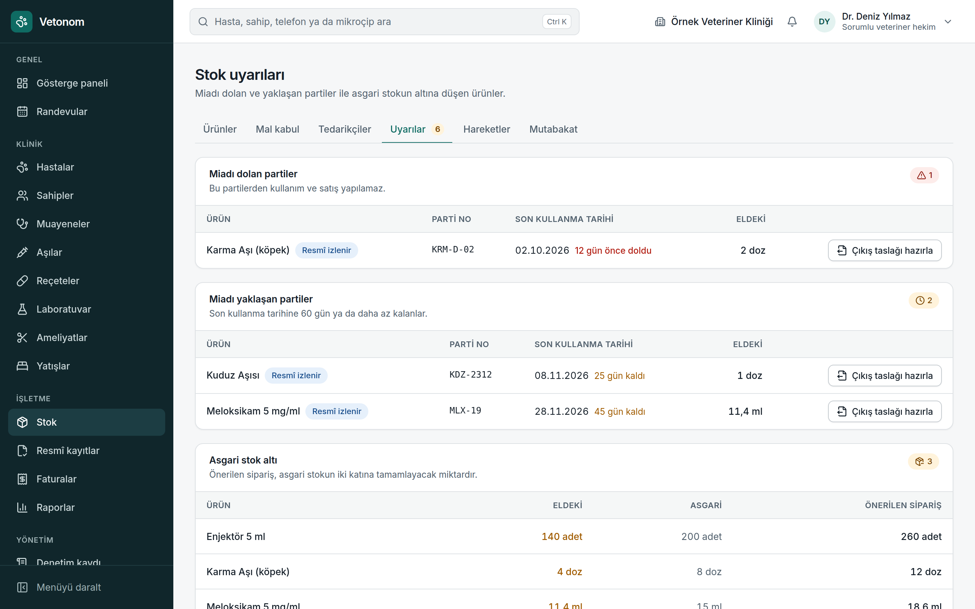Click the Enjektör 5 ml row name

pyautogui.click(x=236, y=537)
